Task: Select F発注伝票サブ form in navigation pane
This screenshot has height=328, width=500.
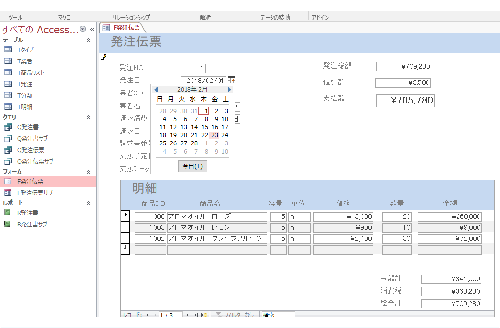Action: point(35,193)
